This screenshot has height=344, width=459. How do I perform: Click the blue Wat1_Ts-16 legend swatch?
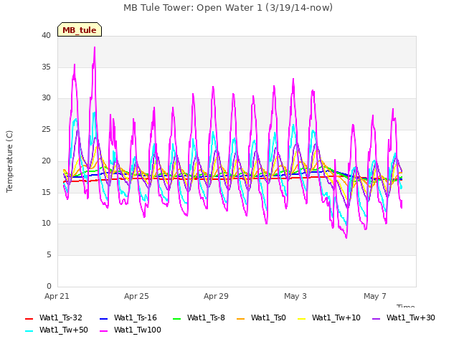[x=103, y=318]
